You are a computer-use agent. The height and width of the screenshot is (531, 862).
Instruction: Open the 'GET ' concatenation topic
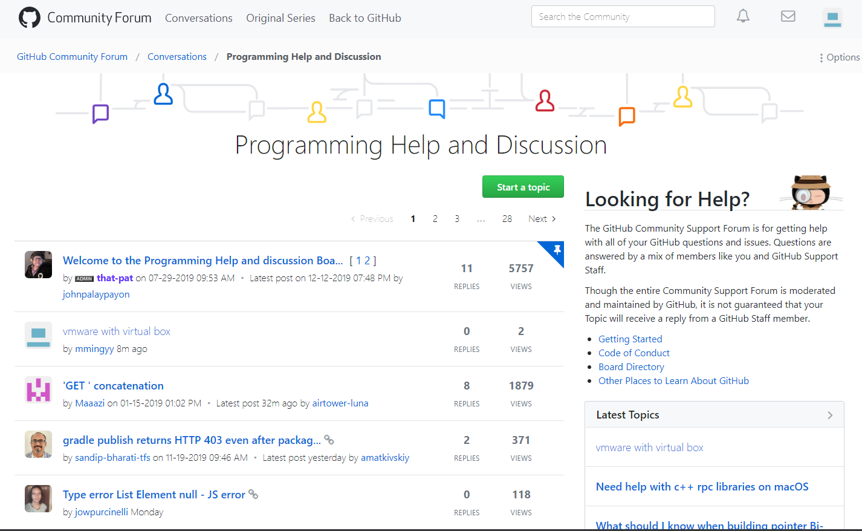click(x=113, y=386)
